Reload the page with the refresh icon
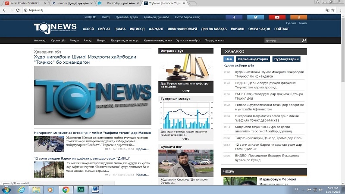The height and width of the screenshot is (194, 345). tap(18, 10)
